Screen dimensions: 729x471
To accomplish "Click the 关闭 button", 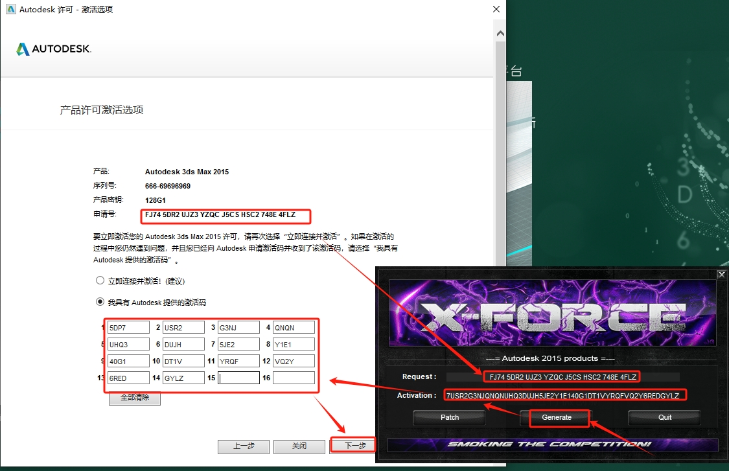I will coord(299,446).
